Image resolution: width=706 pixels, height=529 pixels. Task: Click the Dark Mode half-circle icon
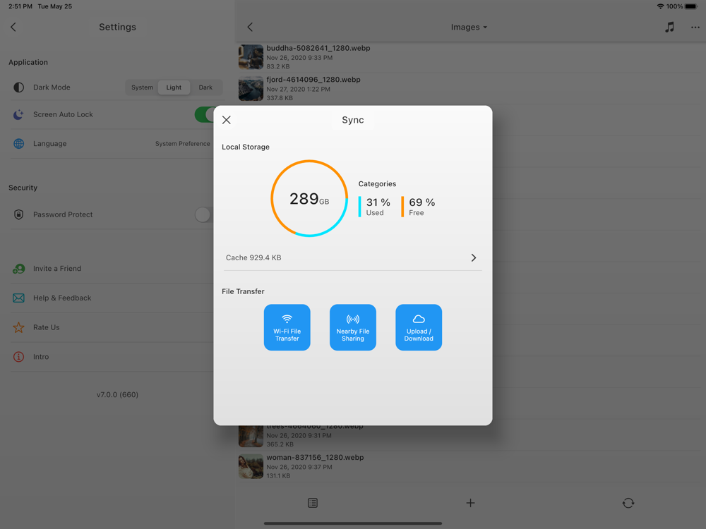[x=18, y=87]
